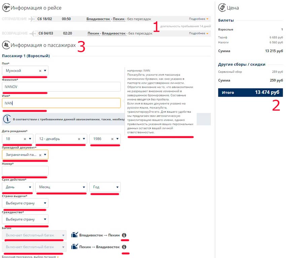This screenshot has height=258, width=286.
Task: Click info icon for Владивосток → Пекин baggage
Action: (124, 235)
